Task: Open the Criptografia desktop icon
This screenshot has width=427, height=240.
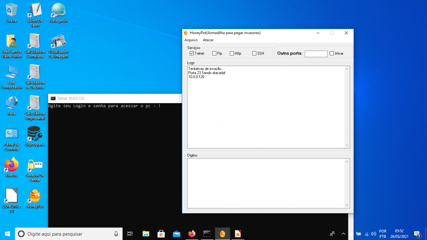Action: [x=35, y=134]
